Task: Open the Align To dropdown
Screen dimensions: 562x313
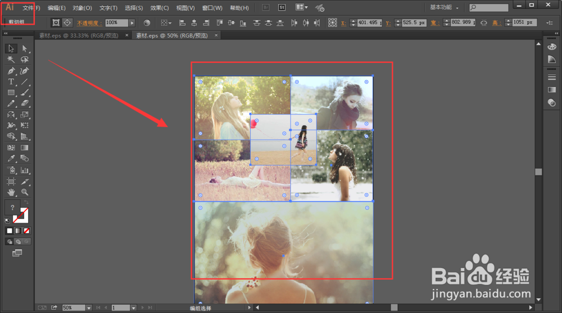Action: 166,22
